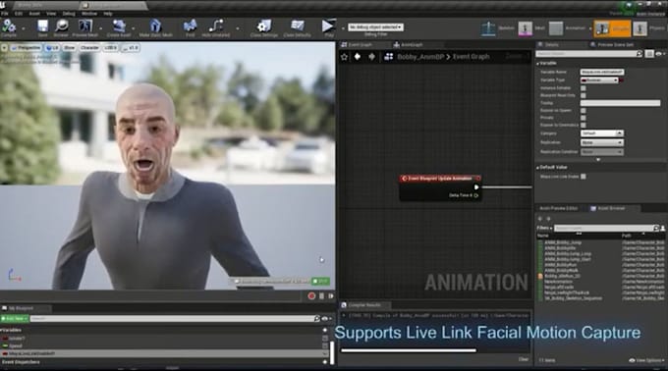
Task: Collapse the Default Value section
Action: click(x=537, y=168)
